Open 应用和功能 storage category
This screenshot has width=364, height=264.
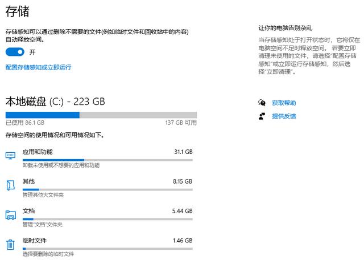(x=38, y=152)
